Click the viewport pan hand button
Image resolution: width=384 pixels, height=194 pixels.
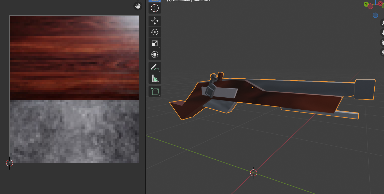point(383,33)
